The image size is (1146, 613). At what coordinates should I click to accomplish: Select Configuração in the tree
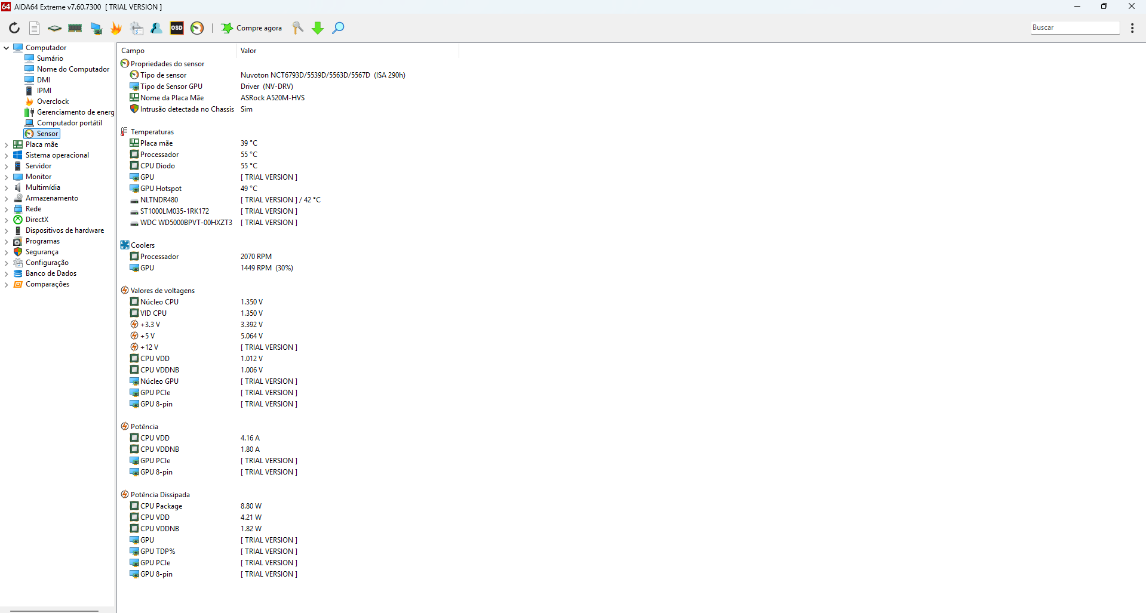pyautogui.click(x=41, y=263)
